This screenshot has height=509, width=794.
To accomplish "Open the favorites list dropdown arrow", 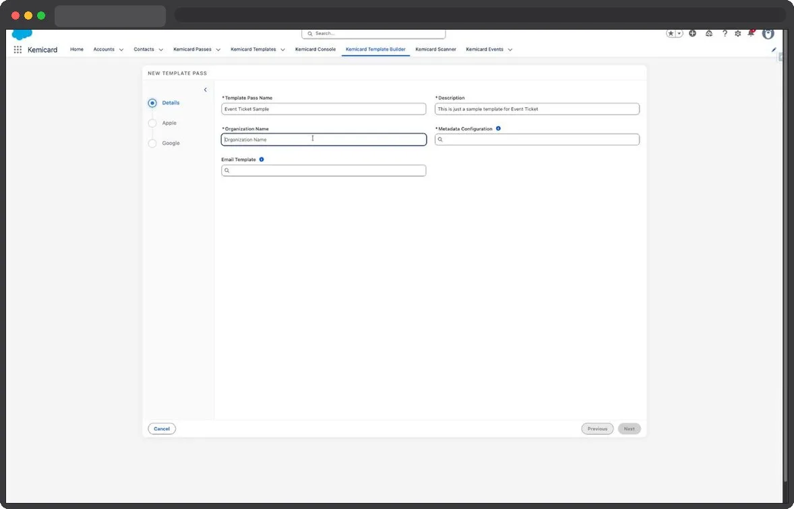I will click(x=679, y=34).
